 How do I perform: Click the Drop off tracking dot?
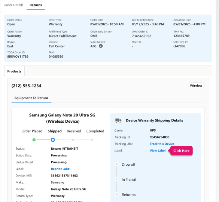click(117, 164)
